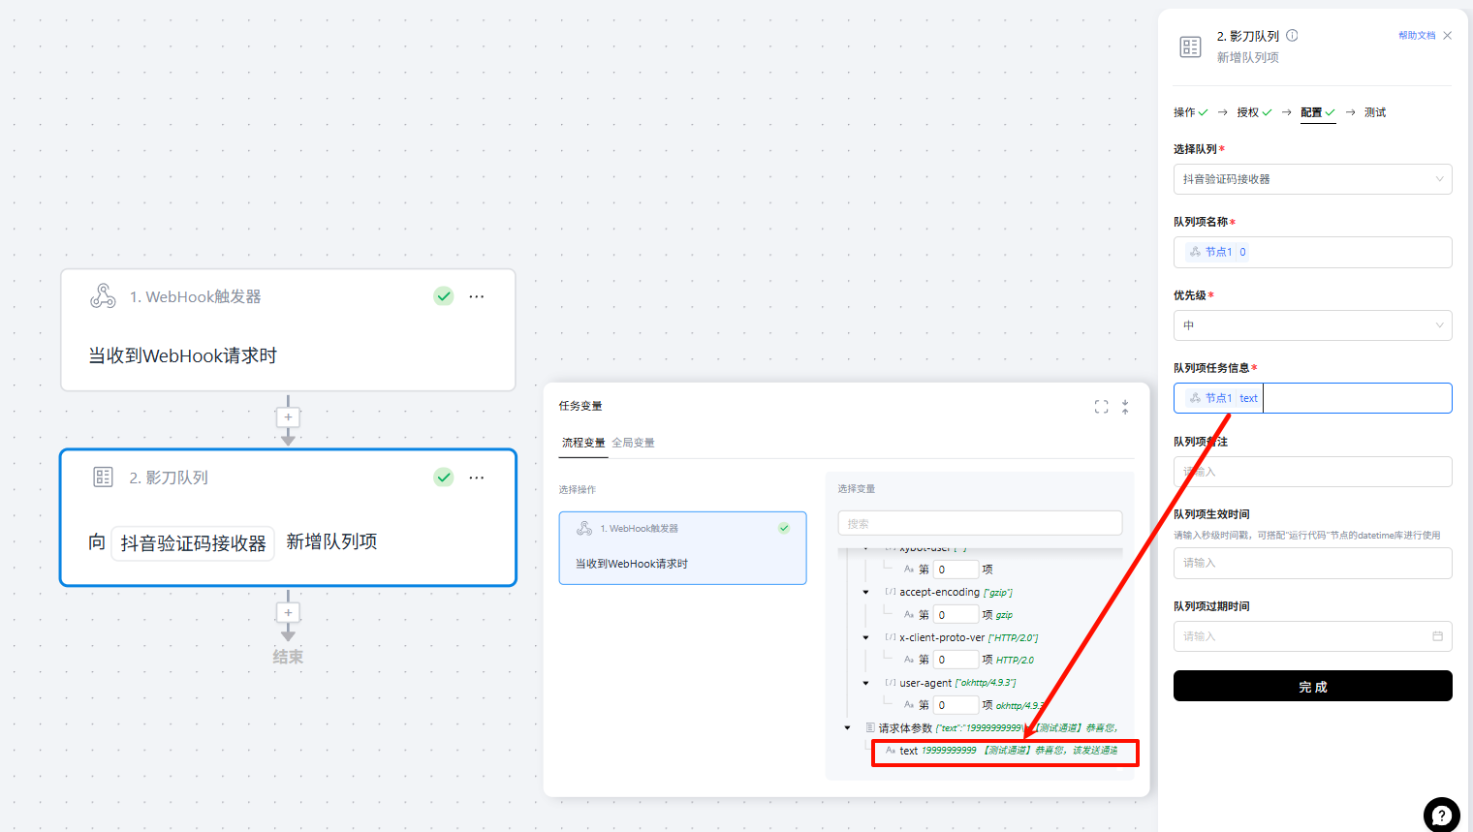Close the 影刀队列 configuration panel

1447,36
